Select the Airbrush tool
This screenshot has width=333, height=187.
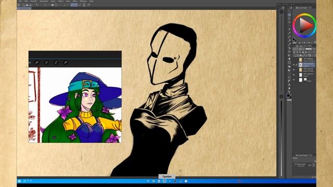pos(289,48)
